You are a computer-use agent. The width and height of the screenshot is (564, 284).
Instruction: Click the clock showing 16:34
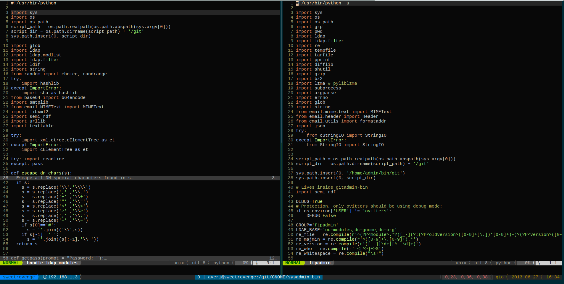[x=553, y=277]
